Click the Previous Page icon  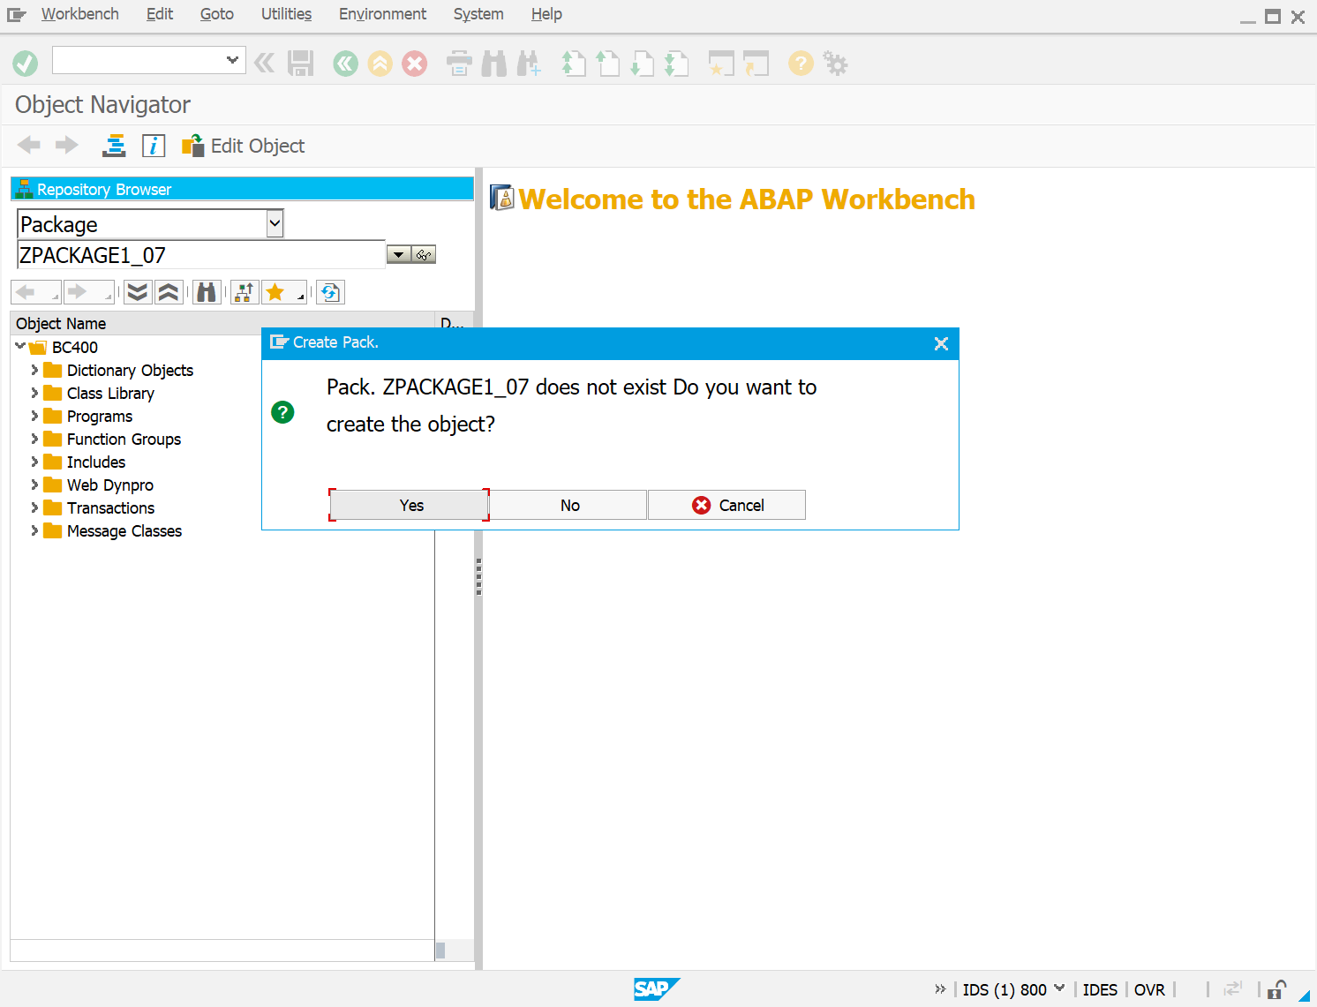click(608, 64)
